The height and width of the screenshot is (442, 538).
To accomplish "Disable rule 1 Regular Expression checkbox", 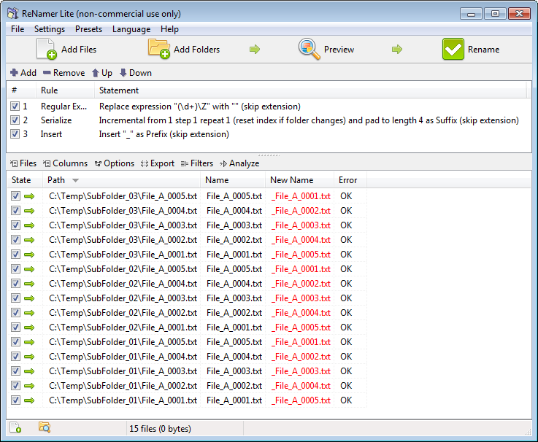I will 15,106.
